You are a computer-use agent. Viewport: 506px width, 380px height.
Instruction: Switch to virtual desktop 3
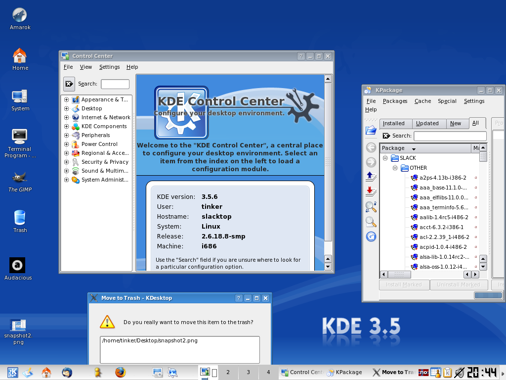pos(248,372)
